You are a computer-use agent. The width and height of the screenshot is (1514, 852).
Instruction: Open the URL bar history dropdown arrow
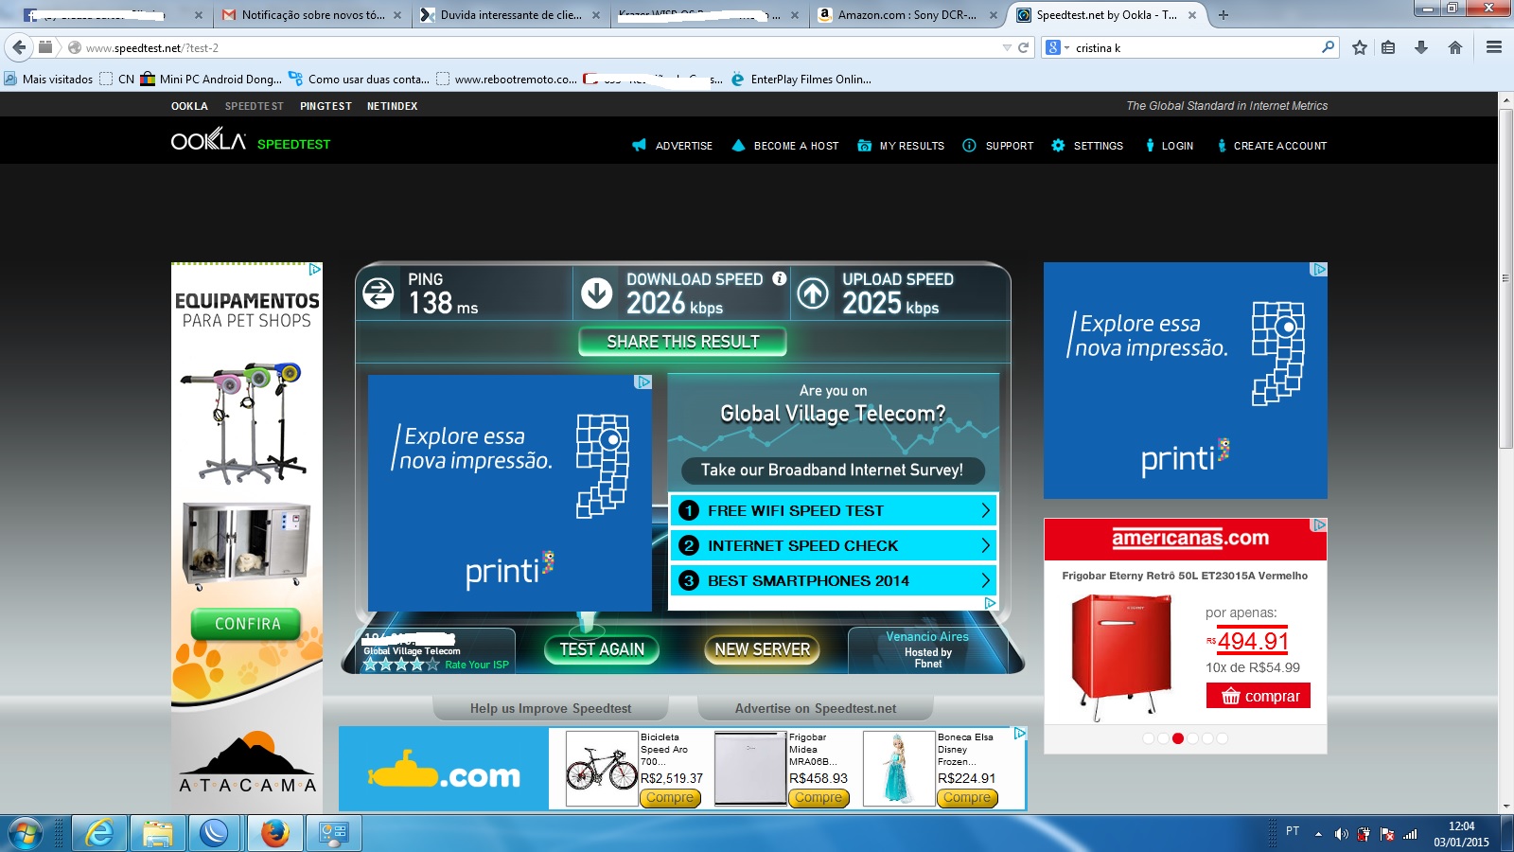[1007, 47]
